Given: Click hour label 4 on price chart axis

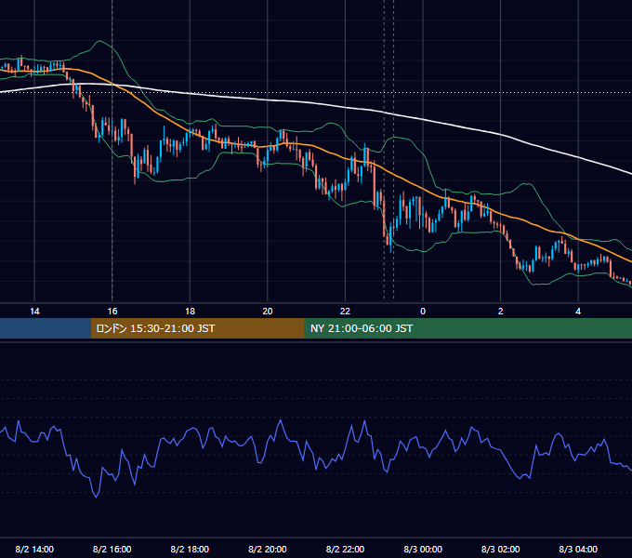Looking at the screenshot, I should coord(578,311).
